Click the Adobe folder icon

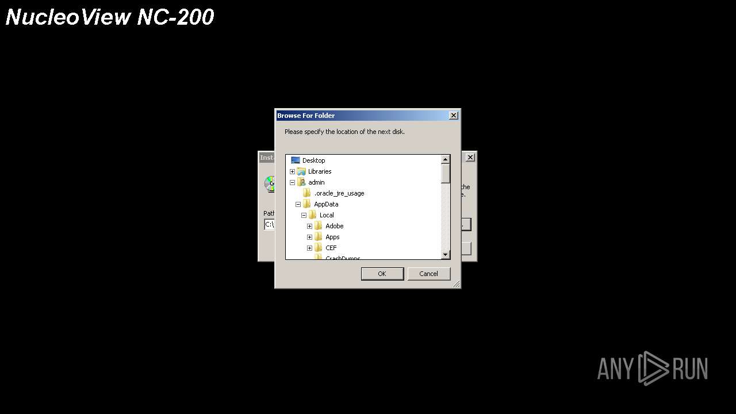click(319, 226)
